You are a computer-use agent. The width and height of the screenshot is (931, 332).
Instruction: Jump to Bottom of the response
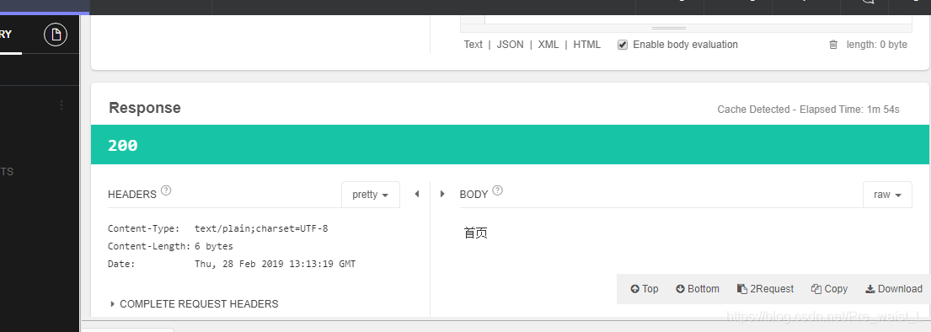698,289
